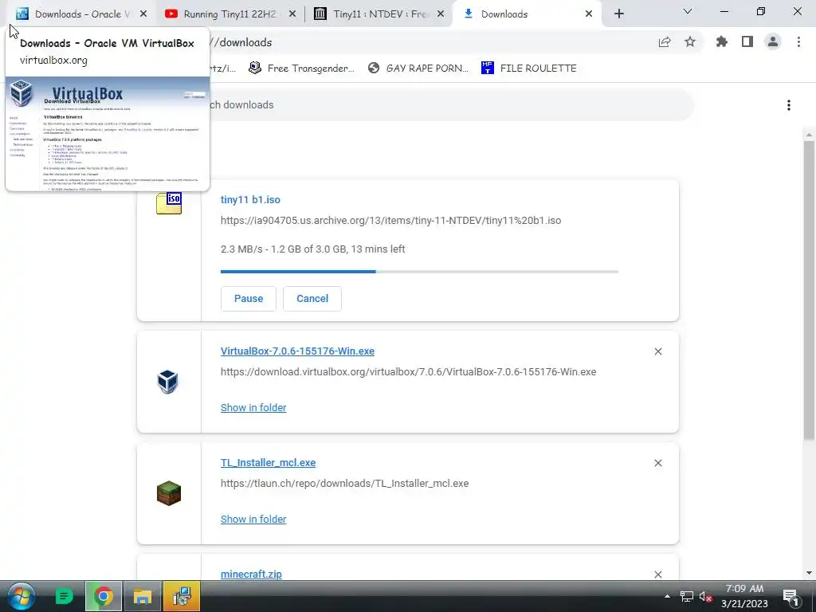Screen dimensions: 816x612
Task: Cancel the tiny11 b1.iso download
Action: (x=312, y=299)
